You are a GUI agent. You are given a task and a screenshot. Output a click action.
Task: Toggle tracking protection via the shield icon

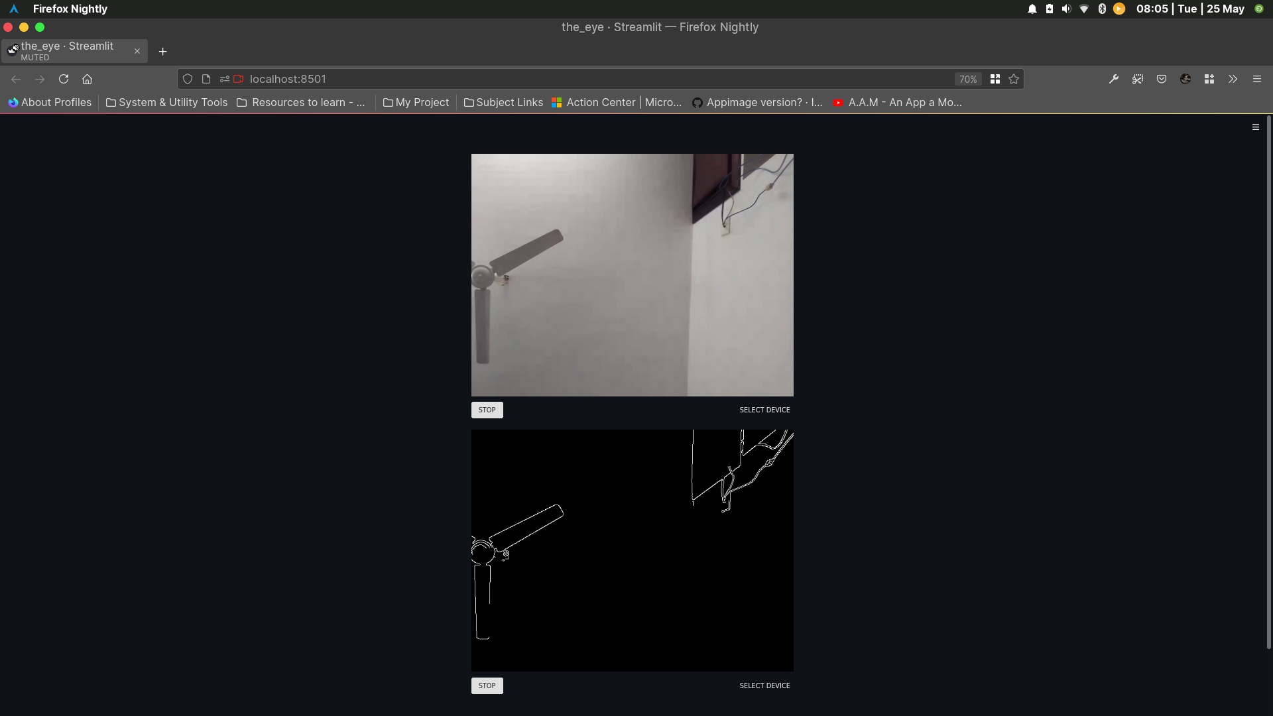pos(188,79)
